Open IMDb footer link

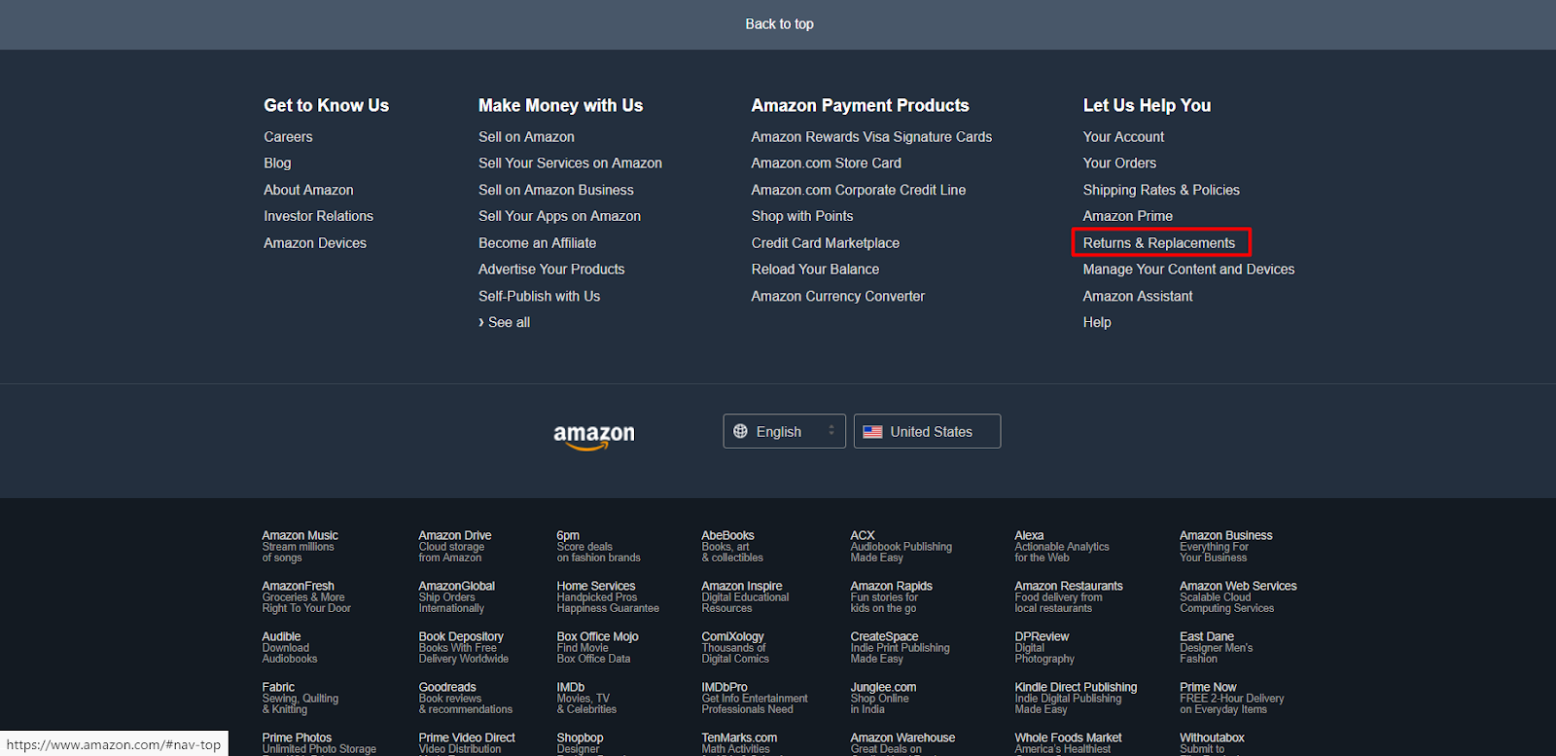pos(585,698)
